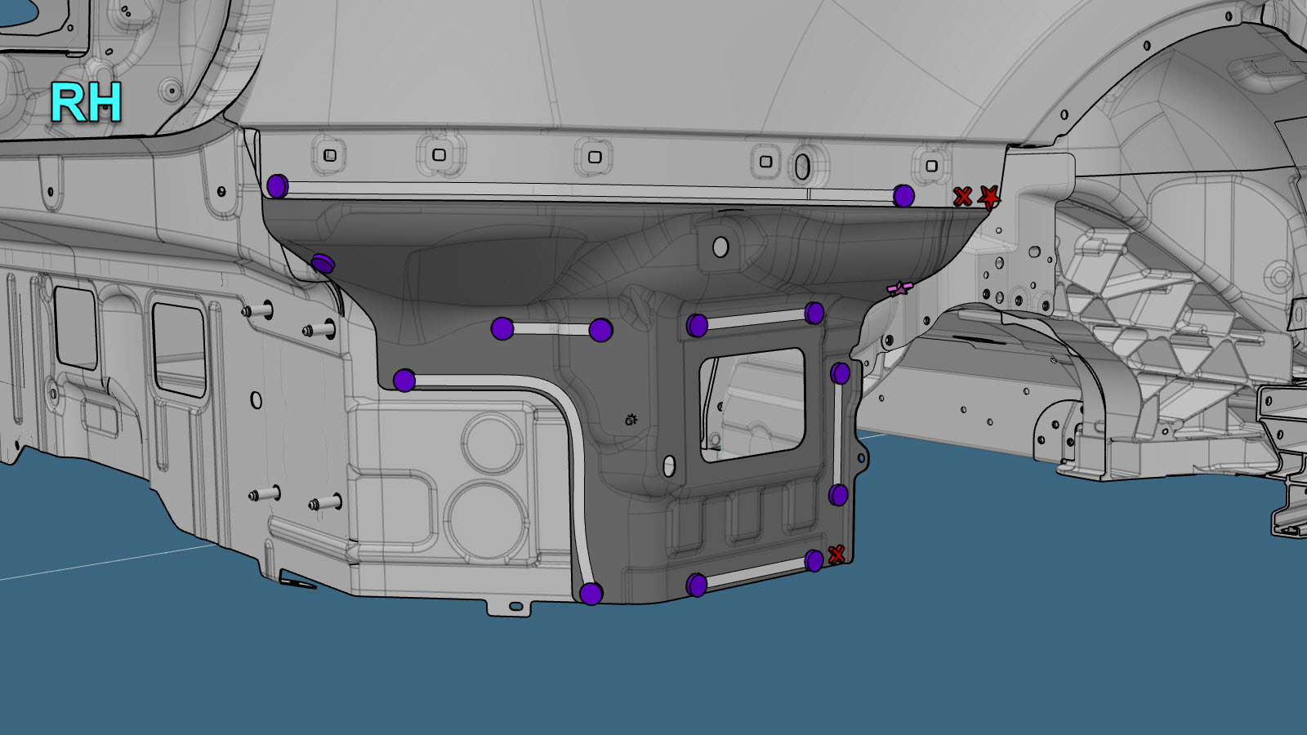
Task: Click the red star marker
Action: click(x=989, y=197)
